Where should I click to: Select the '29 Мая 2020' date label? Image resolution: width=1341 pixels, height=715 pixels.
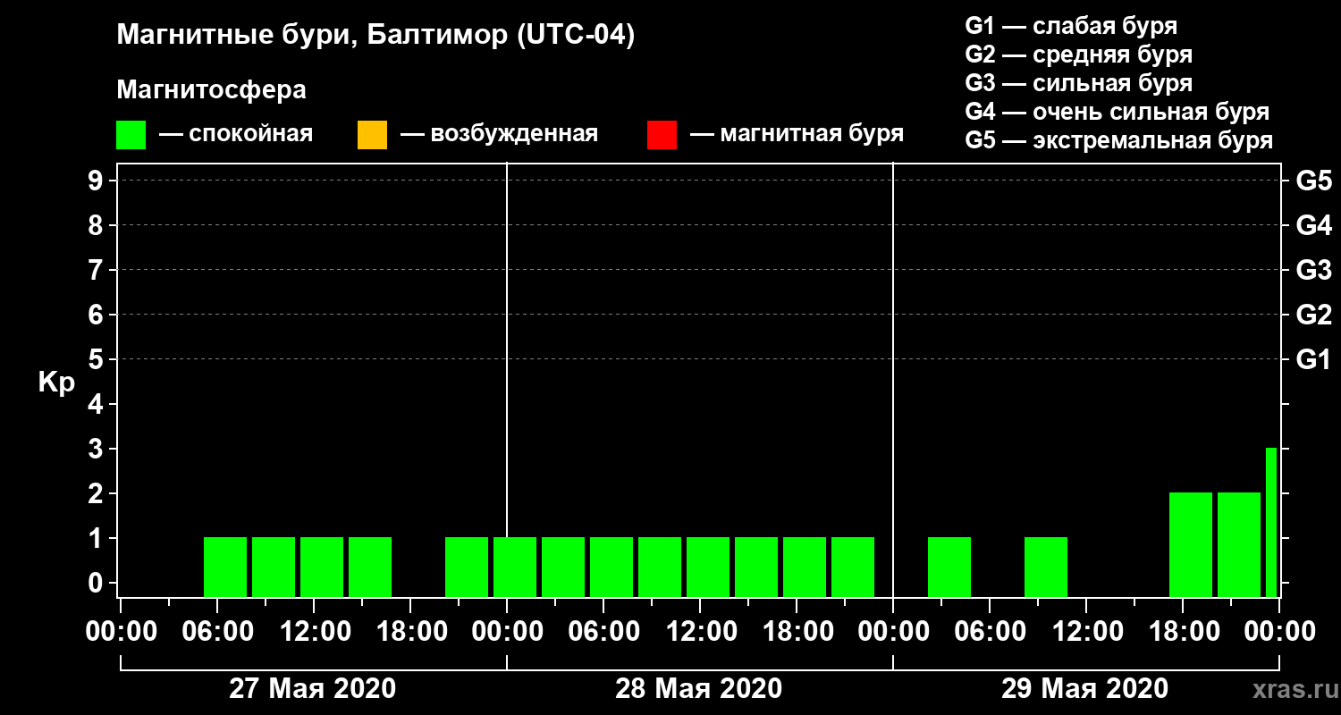click(1084, 689)
